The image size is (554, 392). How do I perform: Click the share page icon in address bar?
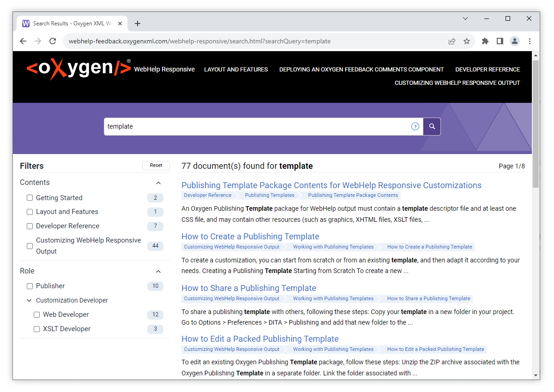pyautogui.click(x=452, y=41)
